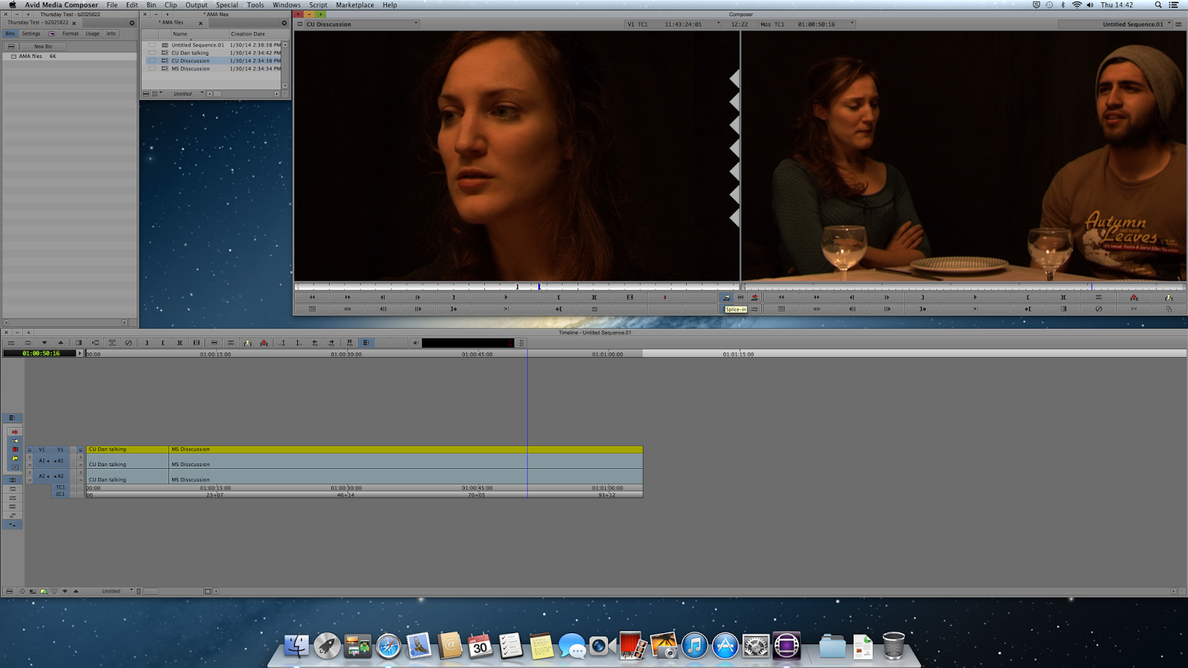
Task: Click the red Overwrite button between monitors
Action: click(754, 297)
